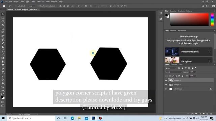Expand the Fix a photo chevron
216x121 pixels.
(x=209, y=61)
